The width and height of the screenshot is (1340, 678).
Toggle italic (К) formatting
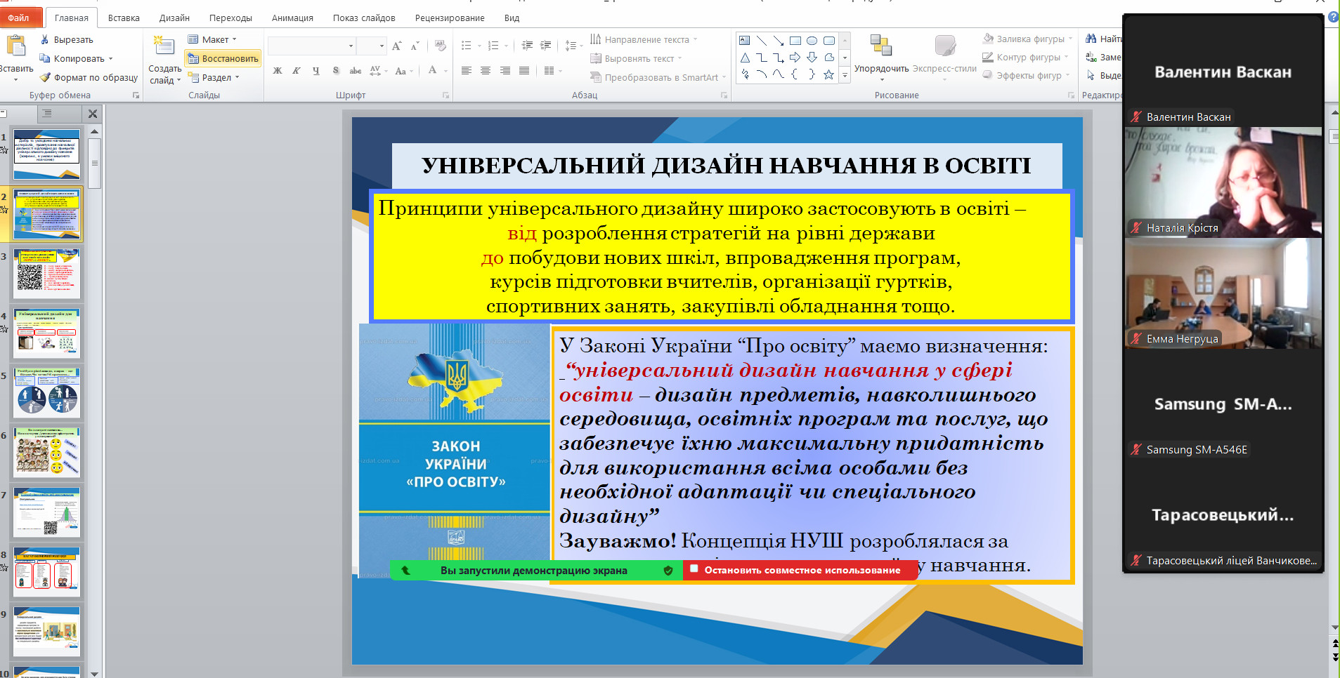pos(297,70)
